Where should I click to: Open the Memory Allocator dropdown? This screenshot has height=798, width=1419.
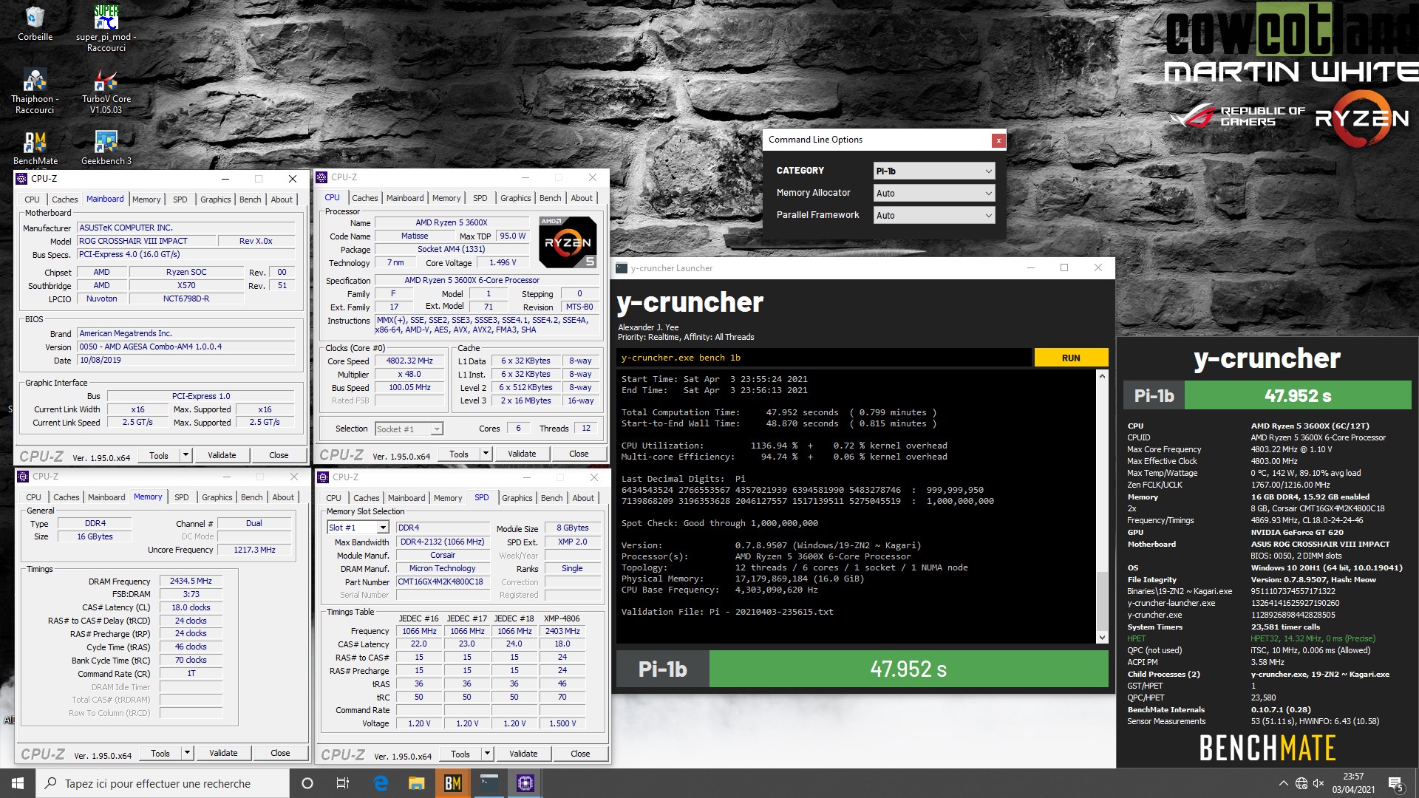click(933, 193)
